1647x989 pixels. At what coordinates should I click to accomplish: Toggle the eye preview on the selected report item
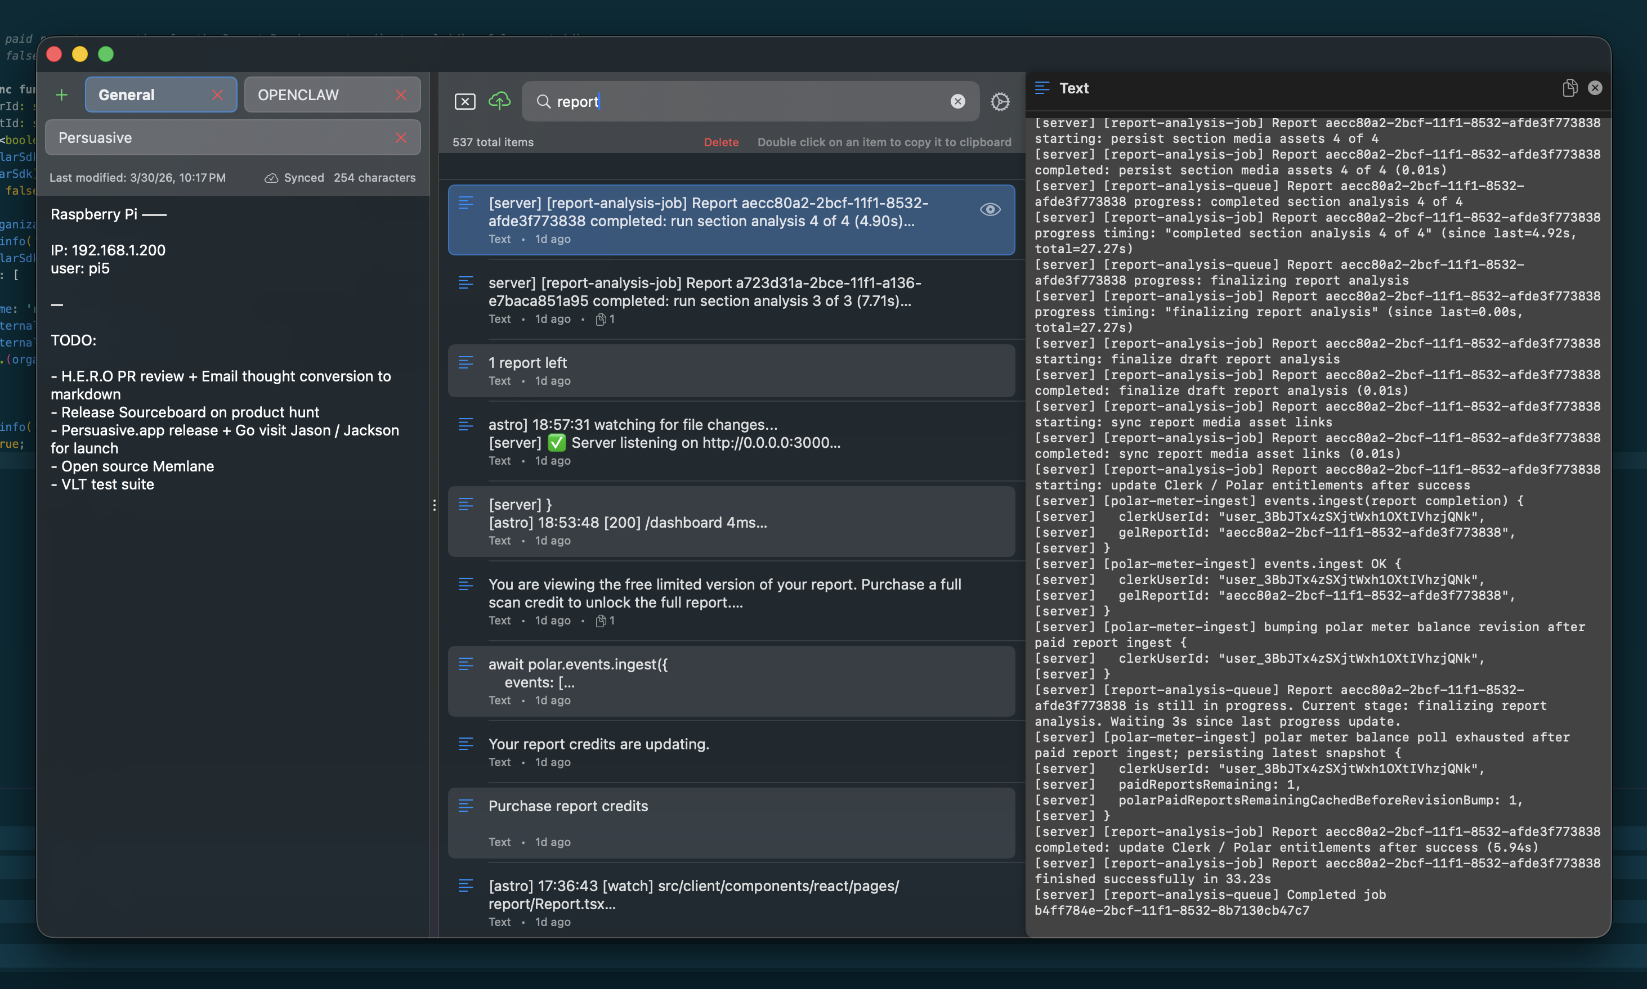[990, 209]
